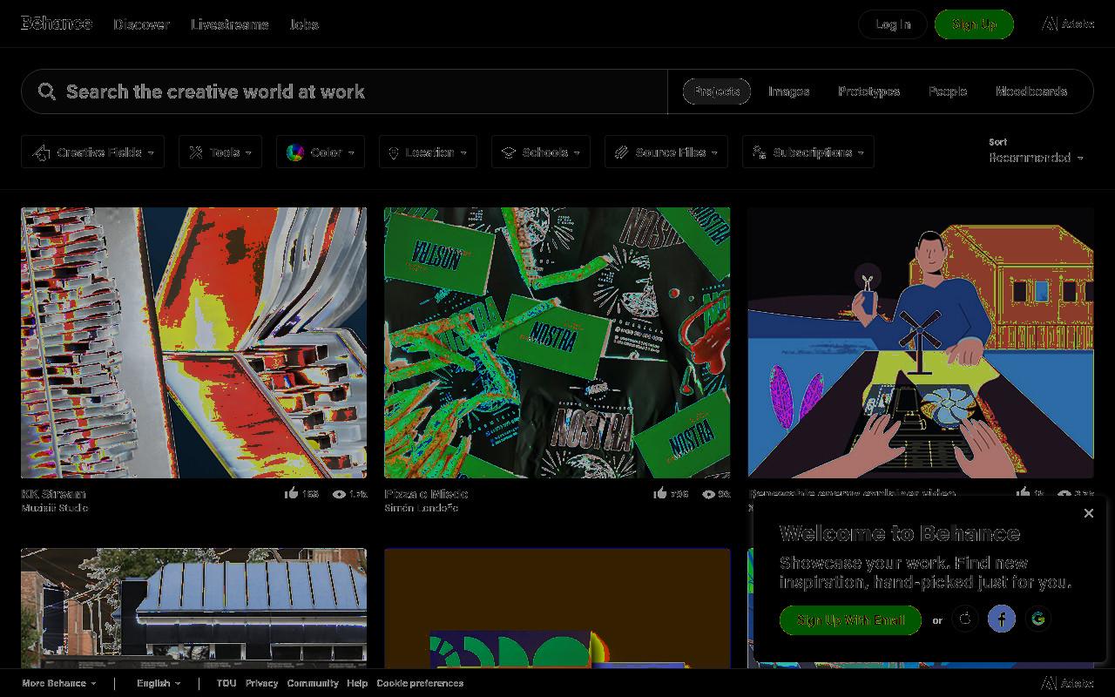
Task: Open Cookie preferences link
Action: click(x=420, y=683)
